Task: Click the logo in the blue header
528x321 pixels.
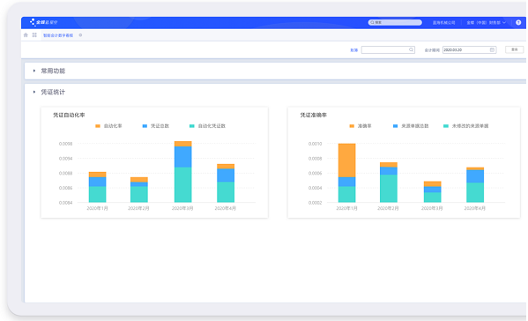Action: click(44, 22)
